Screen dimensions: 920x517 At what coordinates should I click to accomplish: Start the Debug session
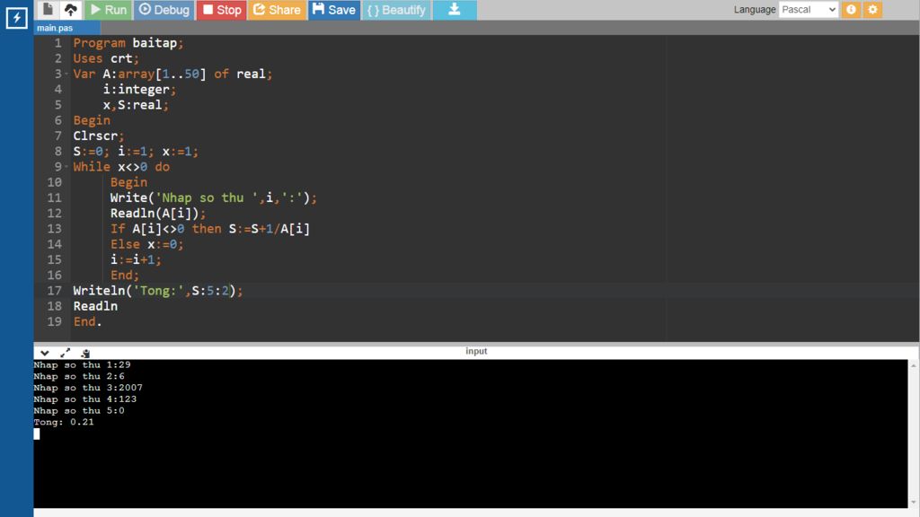click(164, 9)
